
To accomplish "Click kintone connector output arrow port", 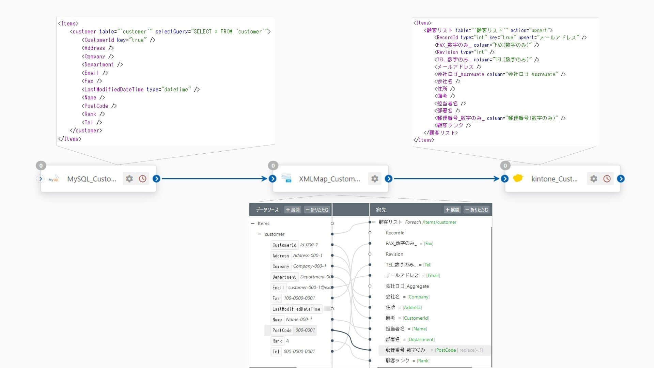I will [x=621, y=179].
